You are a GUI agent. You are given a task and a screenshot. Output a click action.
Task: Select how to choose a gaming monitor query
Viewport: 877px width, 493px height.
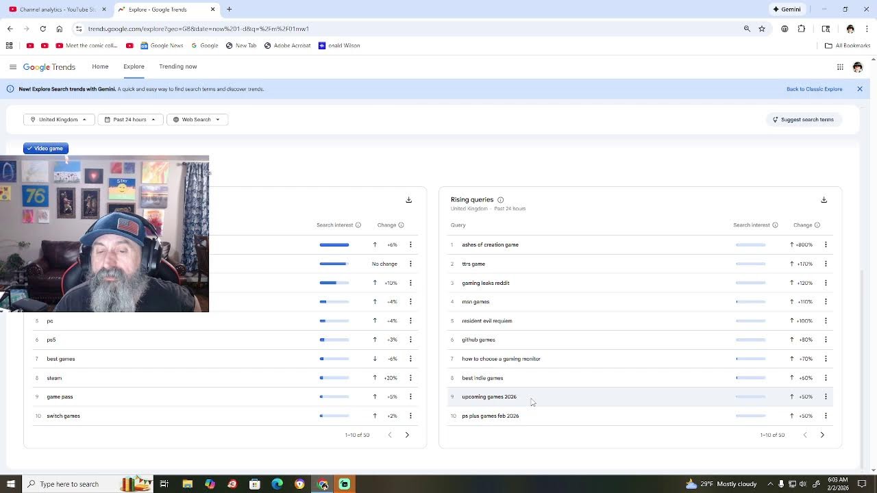501,359
